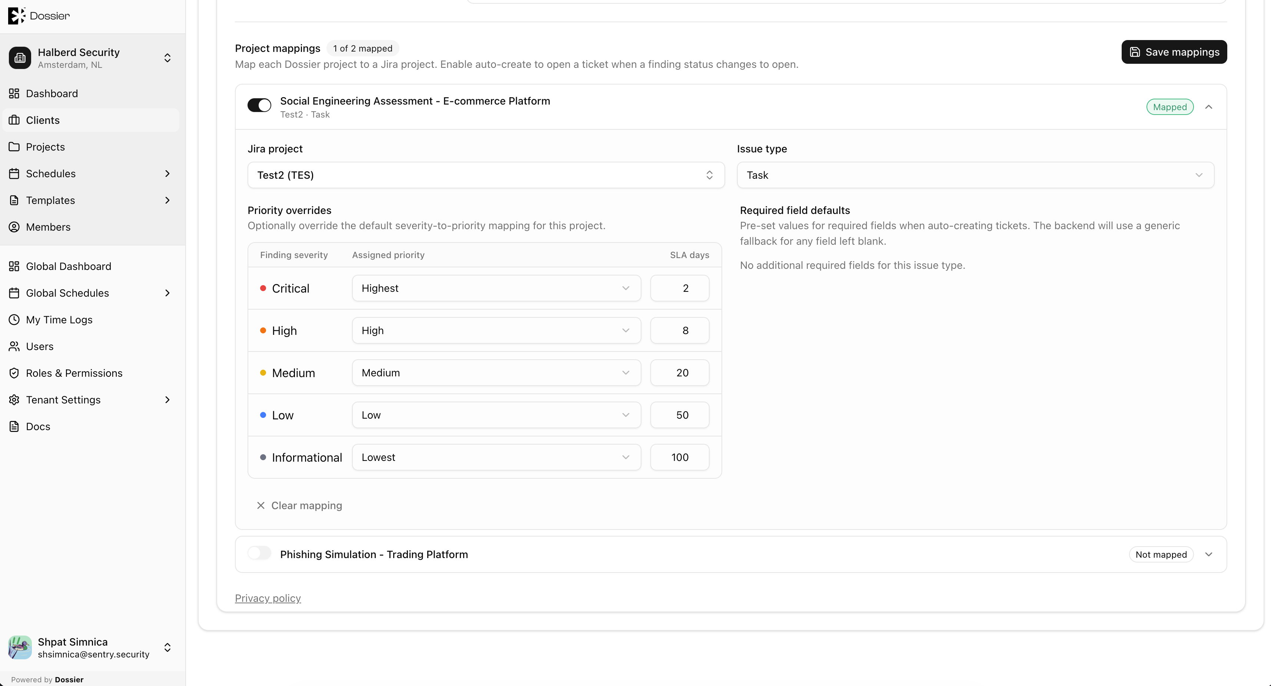Open Members in the sidebar

[x=91, y=227]
